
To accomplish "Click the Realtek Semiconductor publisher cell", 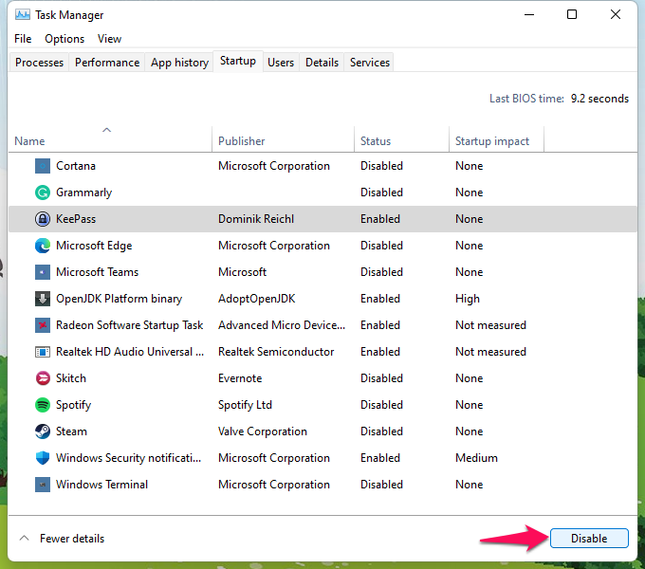I will pyautogui.click(x=276, y=352).
